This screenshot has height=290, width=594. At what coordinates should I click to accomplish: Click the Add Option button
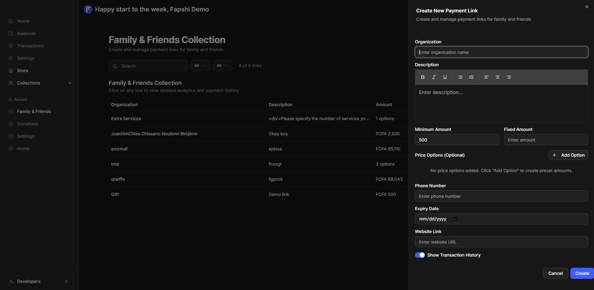pyautogui.click(x=568, y=155)
